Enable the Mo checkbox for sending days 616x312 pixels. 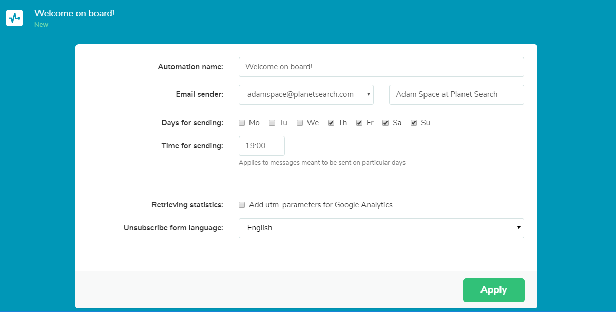241,123
